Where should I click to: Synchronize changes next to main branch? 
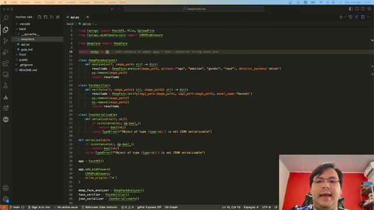point(23,207)
